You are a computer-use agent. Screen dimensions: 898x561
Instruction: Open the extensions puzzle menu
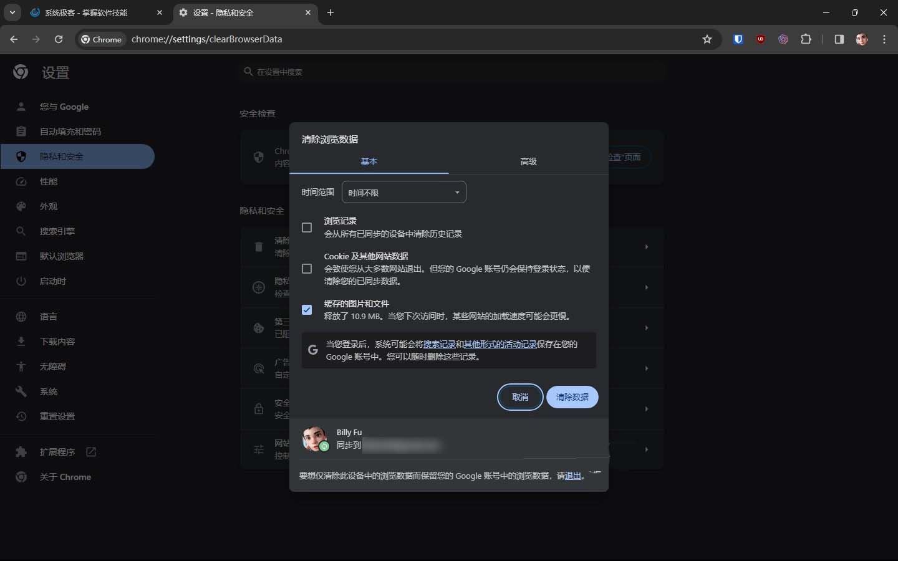click(806, 39)
